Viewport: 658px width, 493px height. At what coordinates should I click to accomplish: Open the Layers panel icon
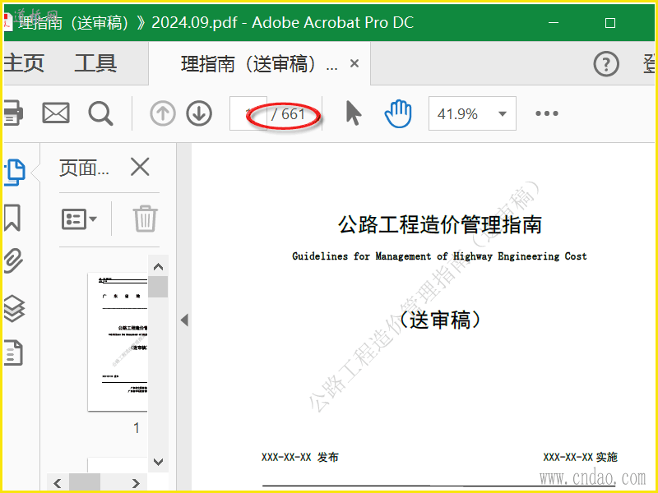(14, 309)
